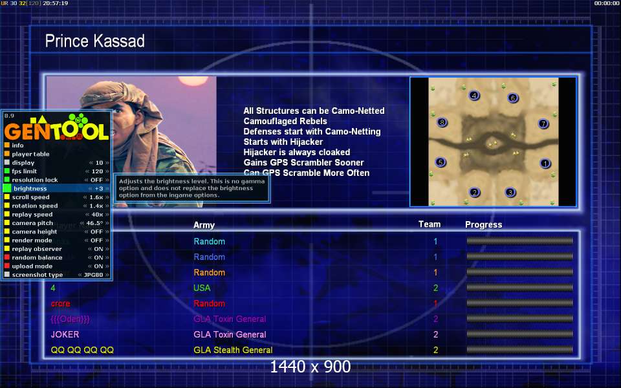This screenshot has height=388, width=621.
Task: Toggle the camera height OFF value
Action: click(96, 232)
